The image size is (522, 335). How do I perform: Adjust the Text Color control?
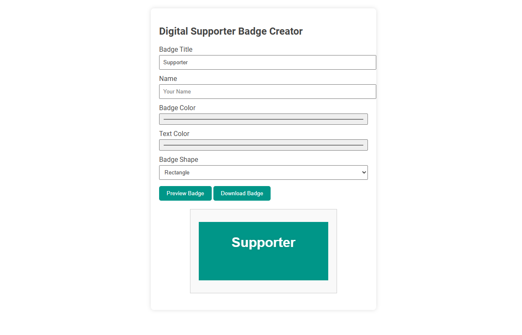[x=263, y=145]
